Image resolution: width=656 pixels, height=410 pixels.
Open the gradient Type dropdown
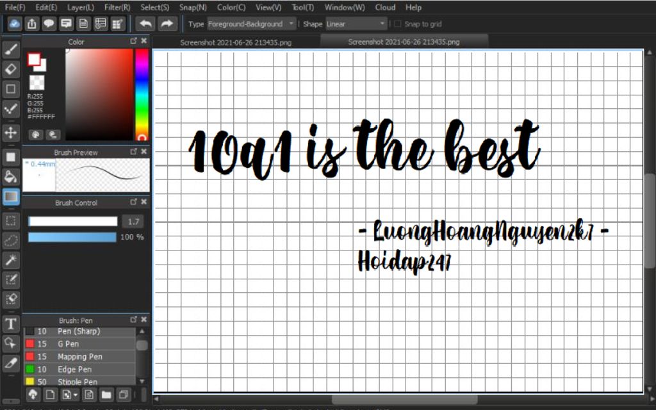[251, 24]
